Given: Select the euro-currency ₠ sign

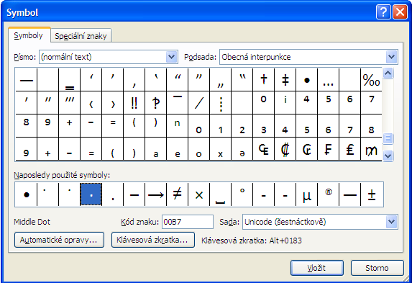Looking at the screenshot, I should (264, 149).
